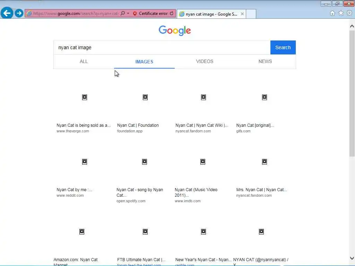
Task: Open 'Nyan Cat is being sold as a...' result
Action: click(x=84, y=125)
